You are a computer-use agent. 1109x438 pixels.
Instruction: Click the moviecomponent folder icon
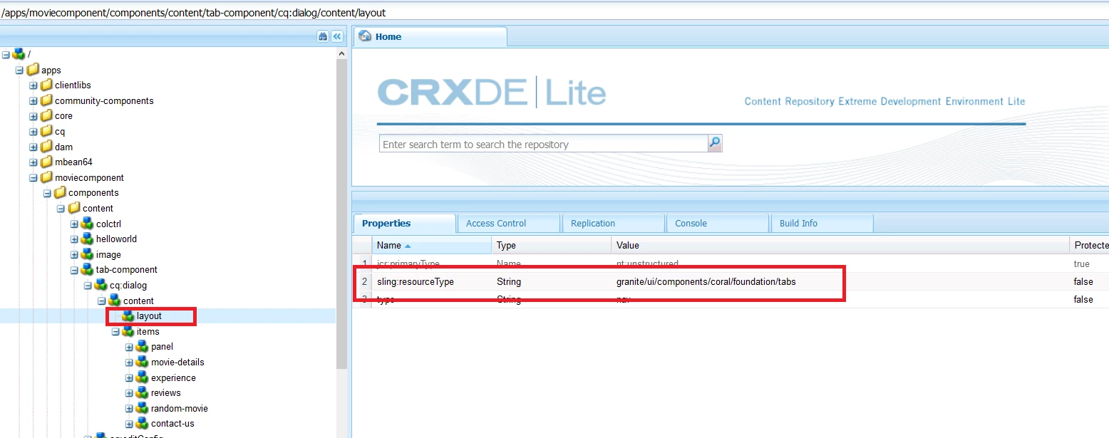coord(46,177)
